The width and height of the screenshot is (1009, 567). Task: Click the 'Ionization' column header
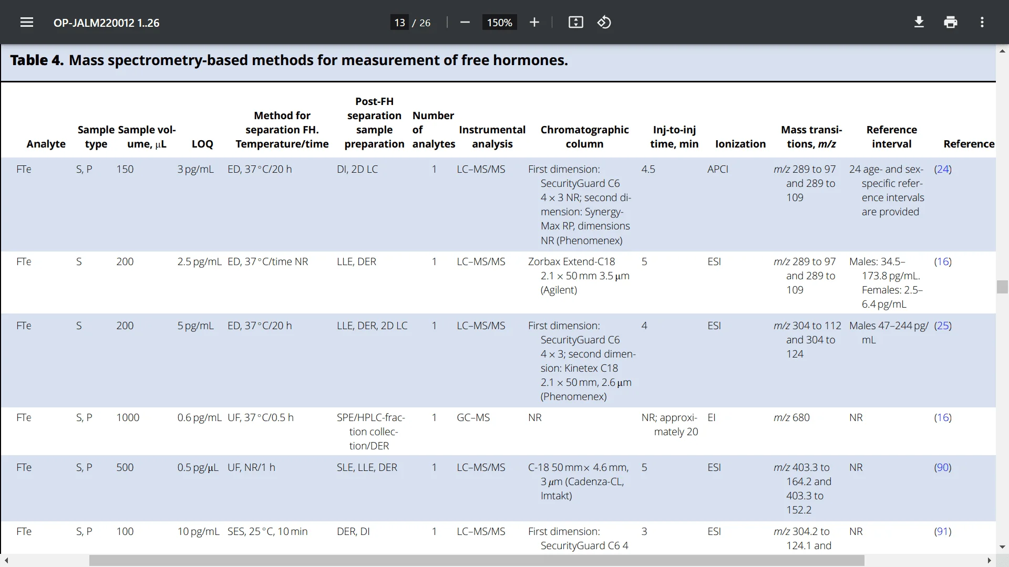tap(740, 144)
